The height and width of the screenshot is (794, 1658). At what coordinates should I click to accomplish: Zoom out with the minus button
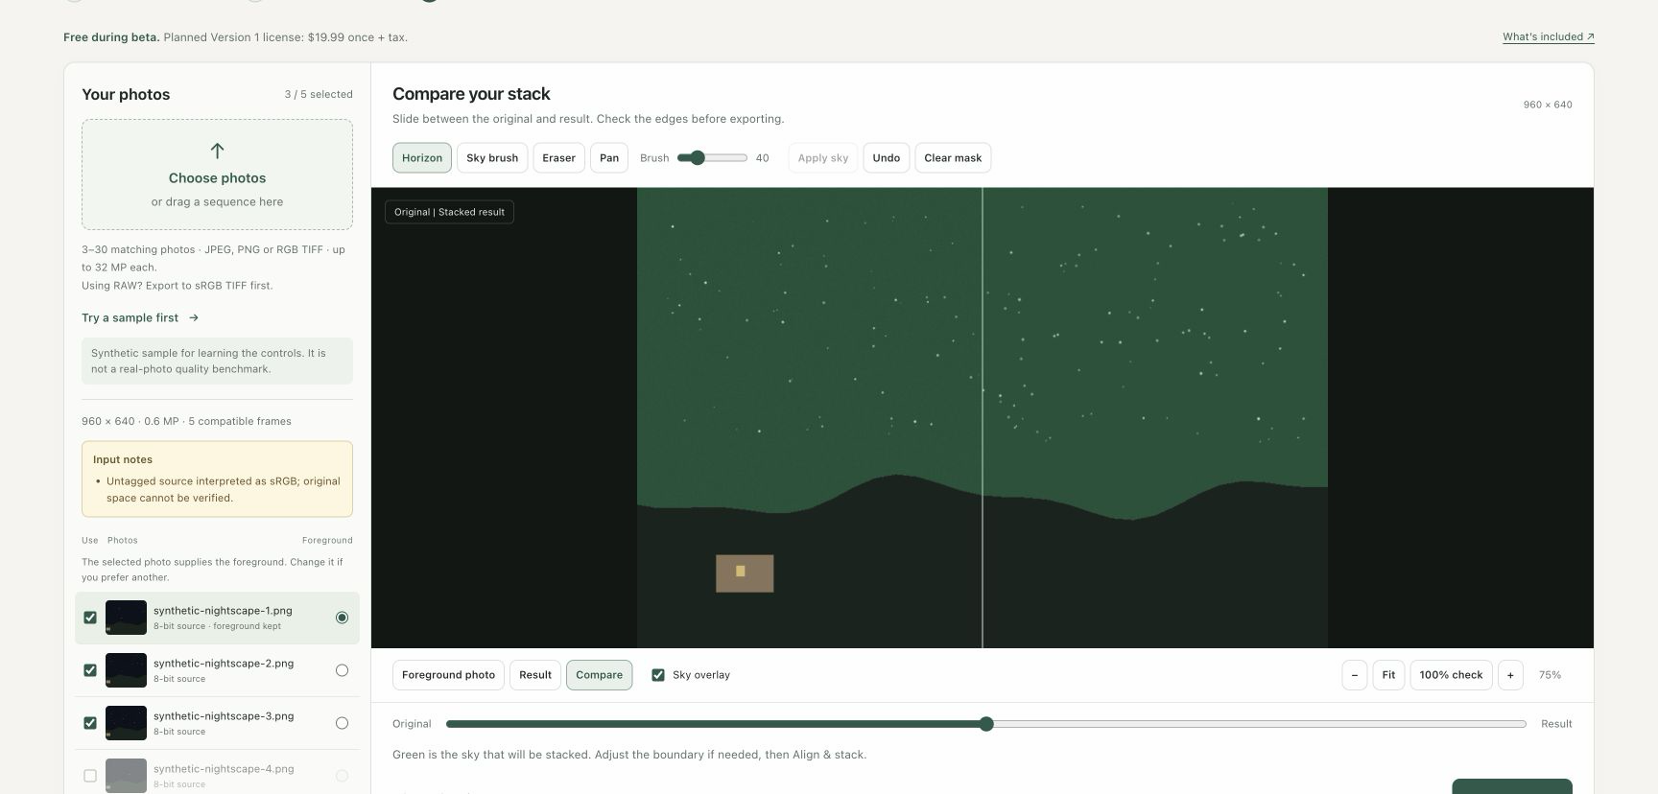[x=1355, y=675]
